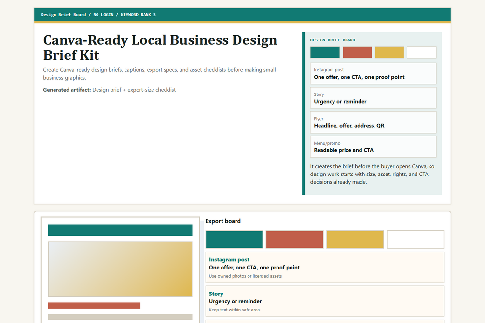Select the terracotta swatch under Export board
485x323 pixels.
tap(294, 239)
